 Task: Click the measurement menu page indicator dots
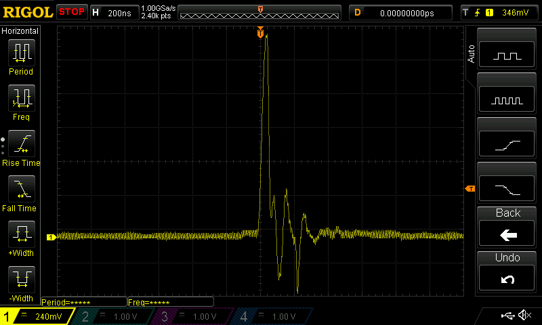coord(3,146)
